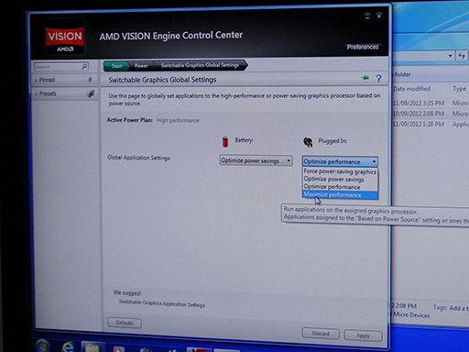Click the Windows Start orb

point(42,346)
